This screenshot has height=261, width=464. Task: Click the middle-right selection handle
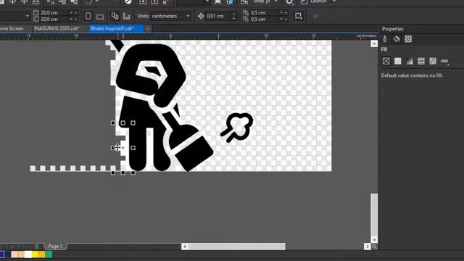click(133, 148)
